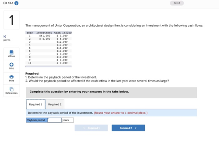Click the Hint label text

click(x=11, y=68)
